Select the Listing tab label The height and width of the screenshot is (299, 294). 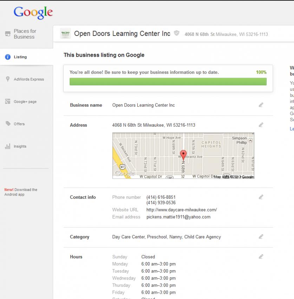coord(20,57)
